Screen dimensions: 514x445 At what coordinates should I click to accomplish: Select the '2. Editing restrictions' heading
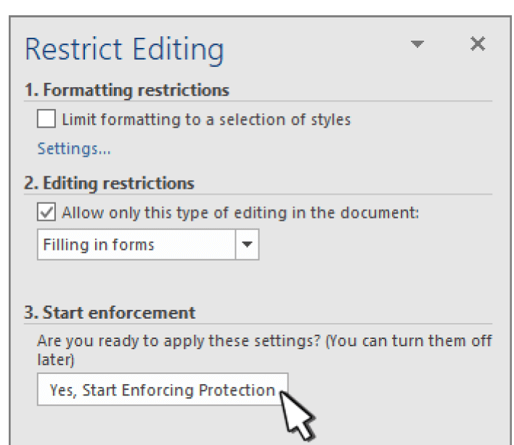[x=109, y=183]
